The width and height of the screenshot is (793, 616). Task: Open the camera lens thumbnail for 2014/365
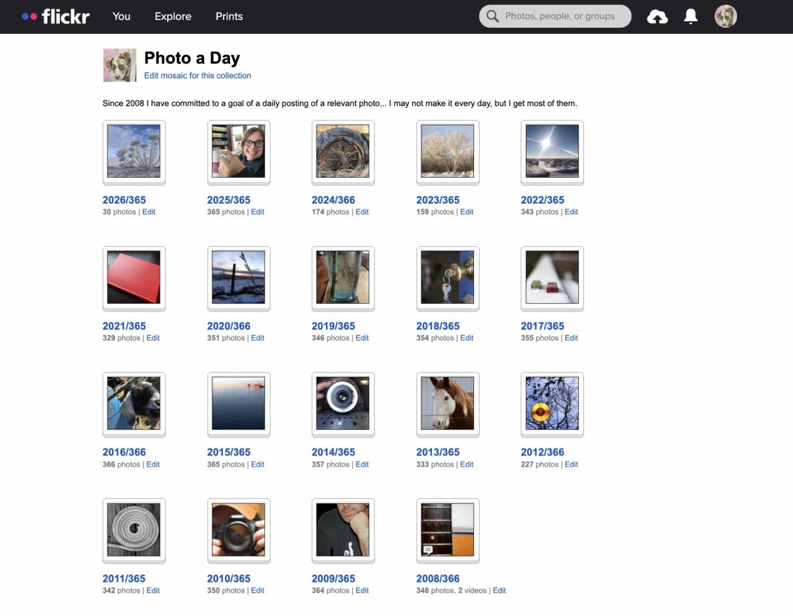pos(343,403)
